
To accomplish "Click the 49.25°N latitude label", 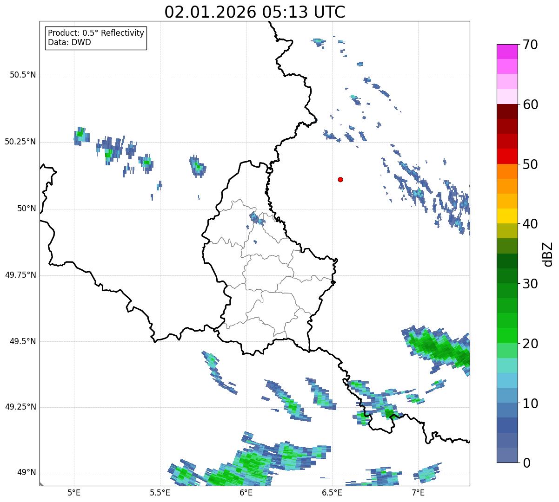I will (x=20, y=407).
